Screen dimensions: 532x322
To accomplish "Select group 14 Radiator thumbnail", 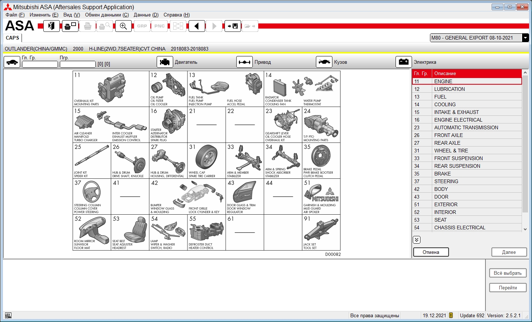I will pyautogui.click(x=302, y=89).
